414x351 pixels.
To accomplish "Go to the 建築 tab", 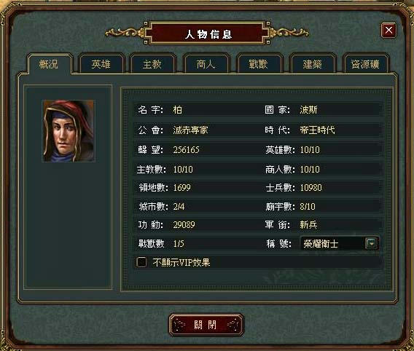I will [313, 64].
